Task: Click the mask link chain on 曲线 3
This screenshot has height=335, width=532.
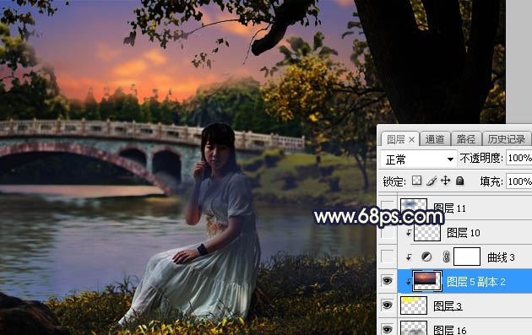Action: (446, 257)
